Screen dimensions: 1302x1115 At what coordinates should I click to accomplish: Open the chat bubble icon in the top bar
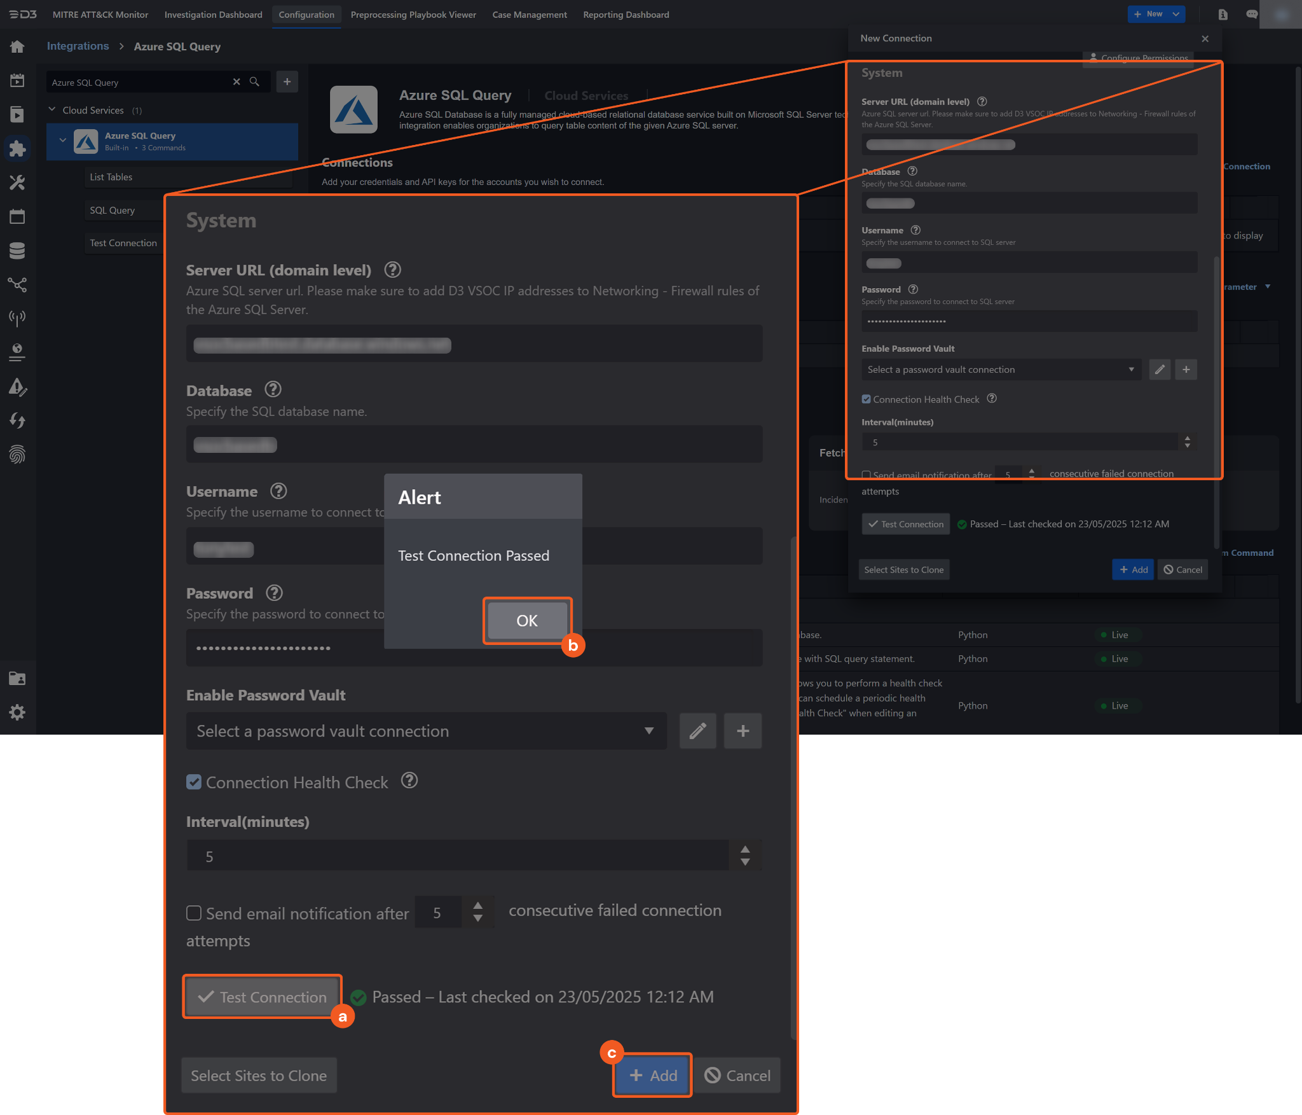coord(1251,14)
